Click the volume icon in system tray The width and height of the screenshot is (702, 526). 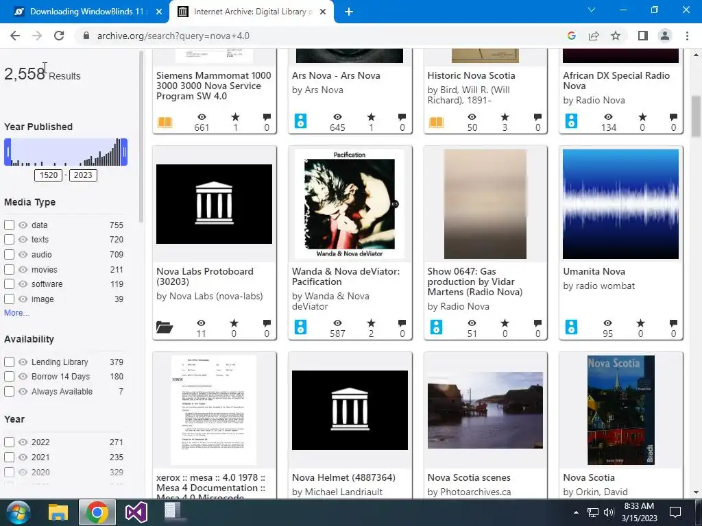coord(609,512)
